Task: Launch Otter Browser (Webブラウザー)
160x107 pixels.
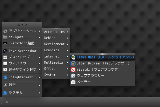Action: pos(102,63)
